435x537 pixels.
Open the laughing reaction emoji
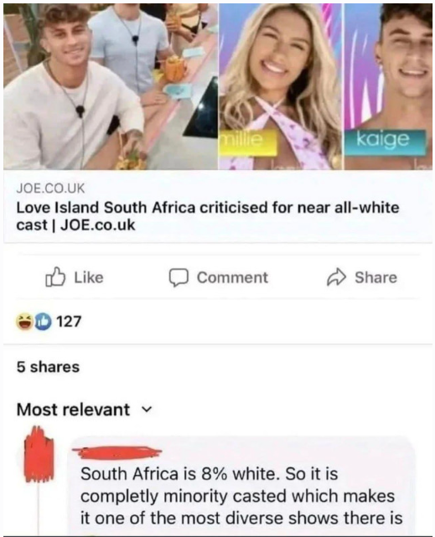pos(24,321)
